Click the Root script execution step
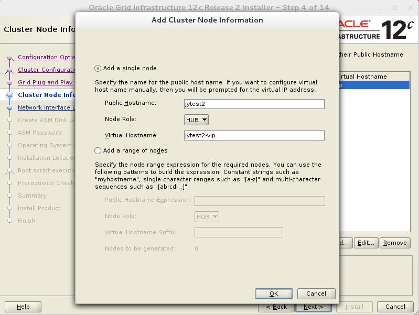The width and height of the screenshot is (419, 315). (x=47, y=170)
